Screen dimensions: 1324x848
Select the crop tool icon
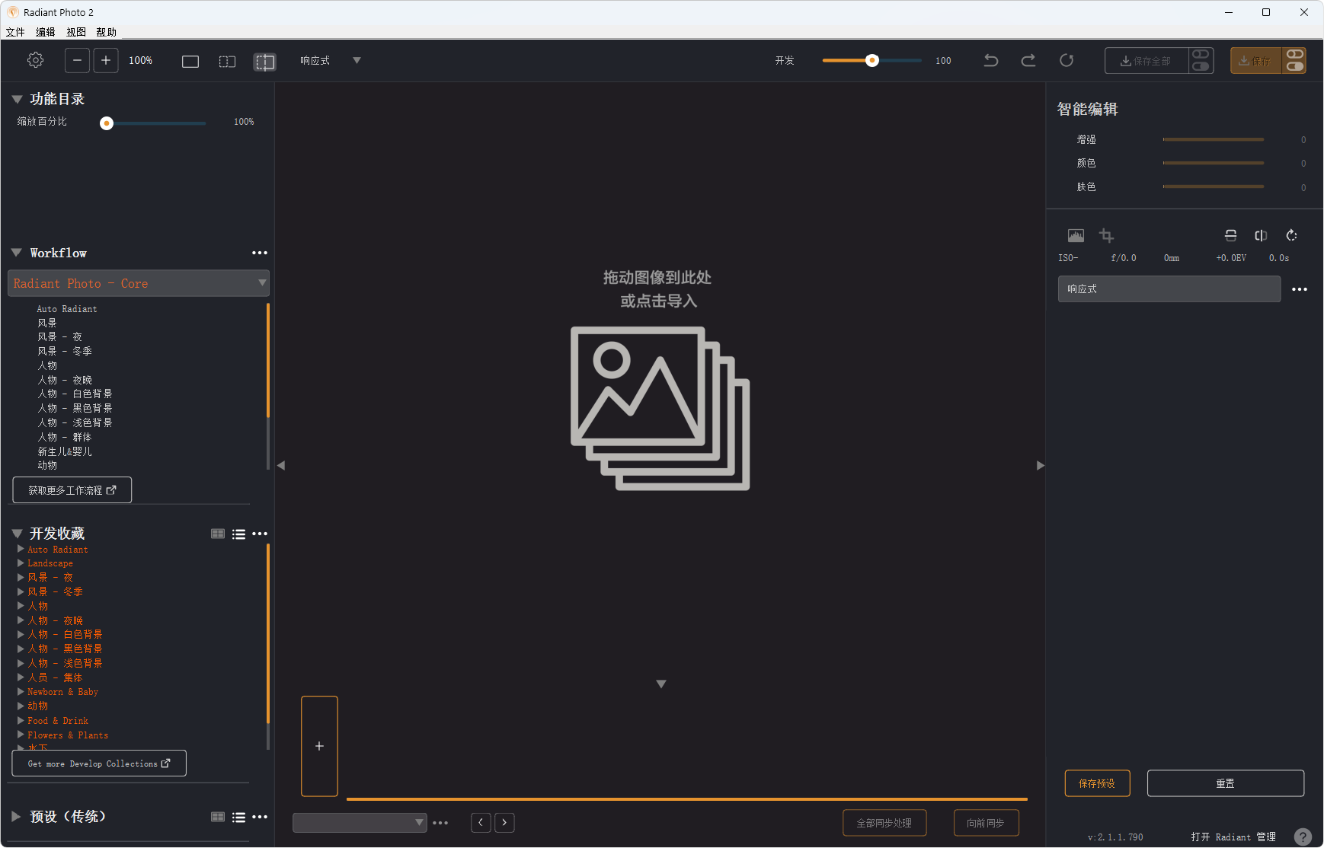coord(1106,236)
